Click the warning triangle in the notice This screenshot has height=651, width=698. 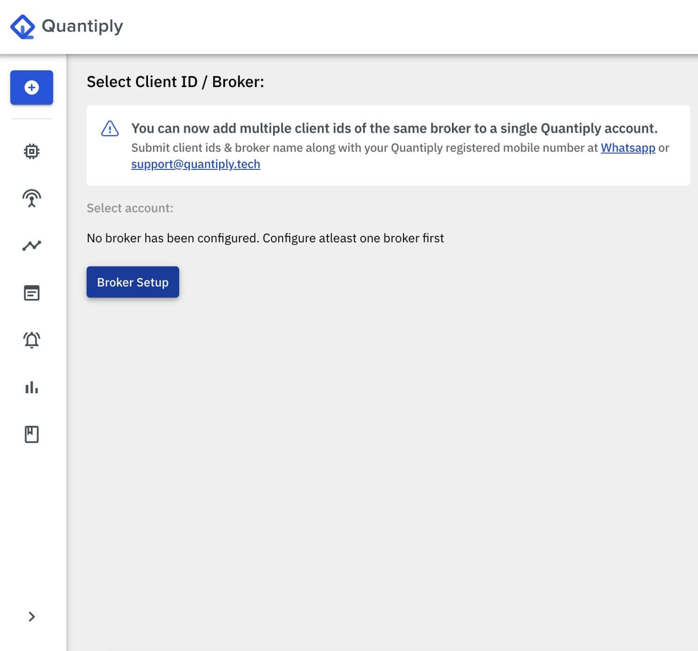[x=110, y=129]
